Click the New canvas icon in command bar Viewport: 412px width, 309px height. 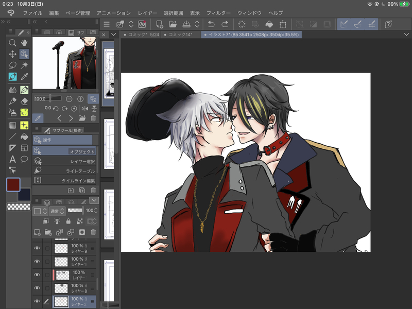(x=160, y=24)
